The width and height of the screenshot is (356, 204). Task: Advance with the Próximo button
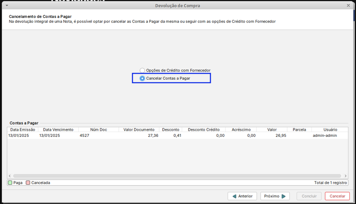[274, 196]
